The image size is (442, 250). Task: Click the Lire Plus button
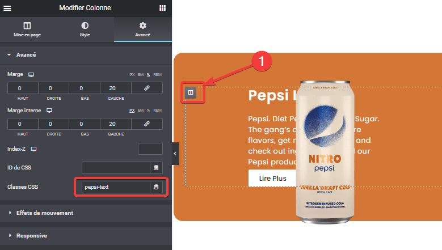pyautogui.click(x=272, y=178)
